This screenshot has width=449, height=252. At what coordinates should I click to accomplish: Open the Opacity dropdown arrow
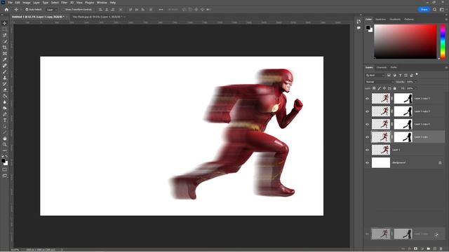point(415,82)
